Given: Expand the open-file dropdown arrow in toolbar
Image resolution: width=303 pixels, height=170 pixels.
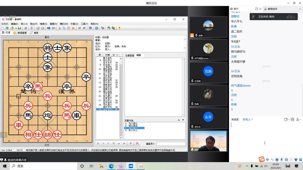Looking at the screenshot, I should [x=16, y=28].
